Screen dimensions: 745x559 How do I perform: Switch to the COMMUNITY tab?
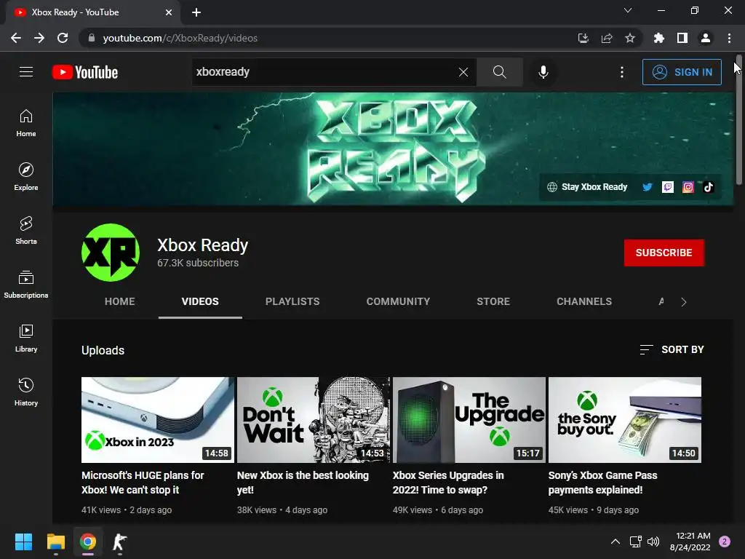click(398, 301)
